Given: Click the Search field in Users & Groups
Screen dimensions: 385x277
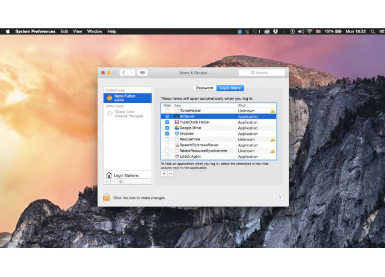Looking at the screenshot, I should [262, 73].
